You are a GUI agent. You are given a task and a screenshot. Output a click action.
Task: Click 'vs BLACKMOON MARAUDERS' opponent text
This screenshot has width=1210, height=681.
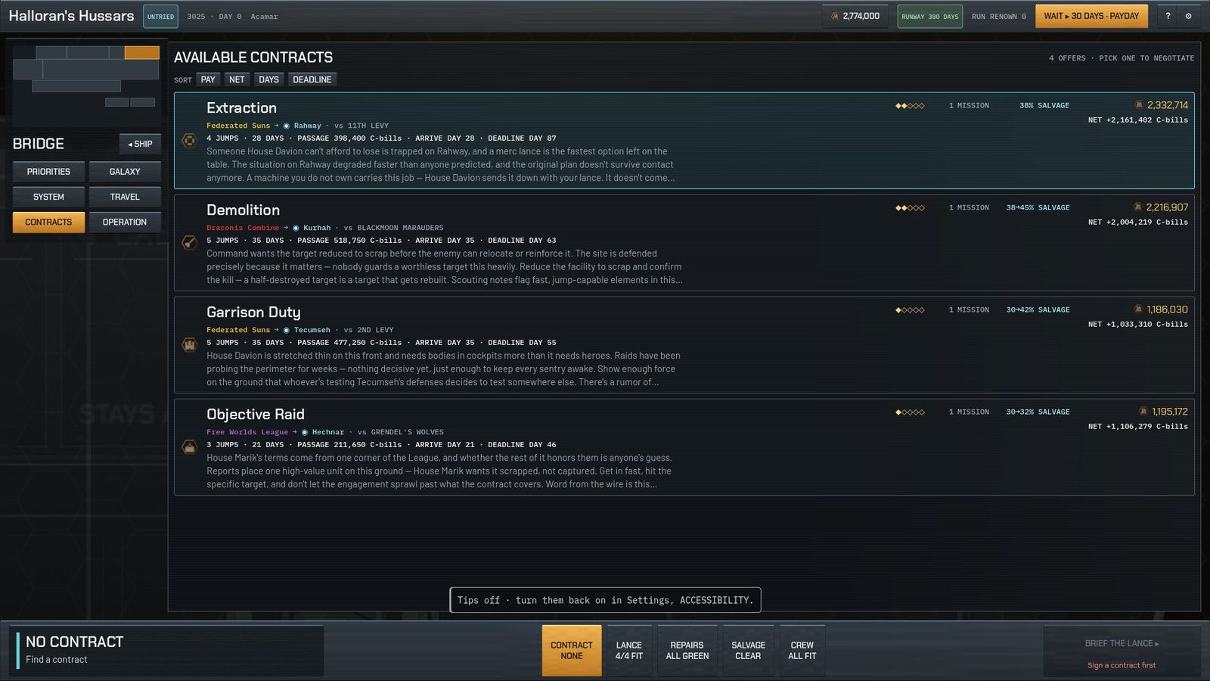(x=394, y=228)
